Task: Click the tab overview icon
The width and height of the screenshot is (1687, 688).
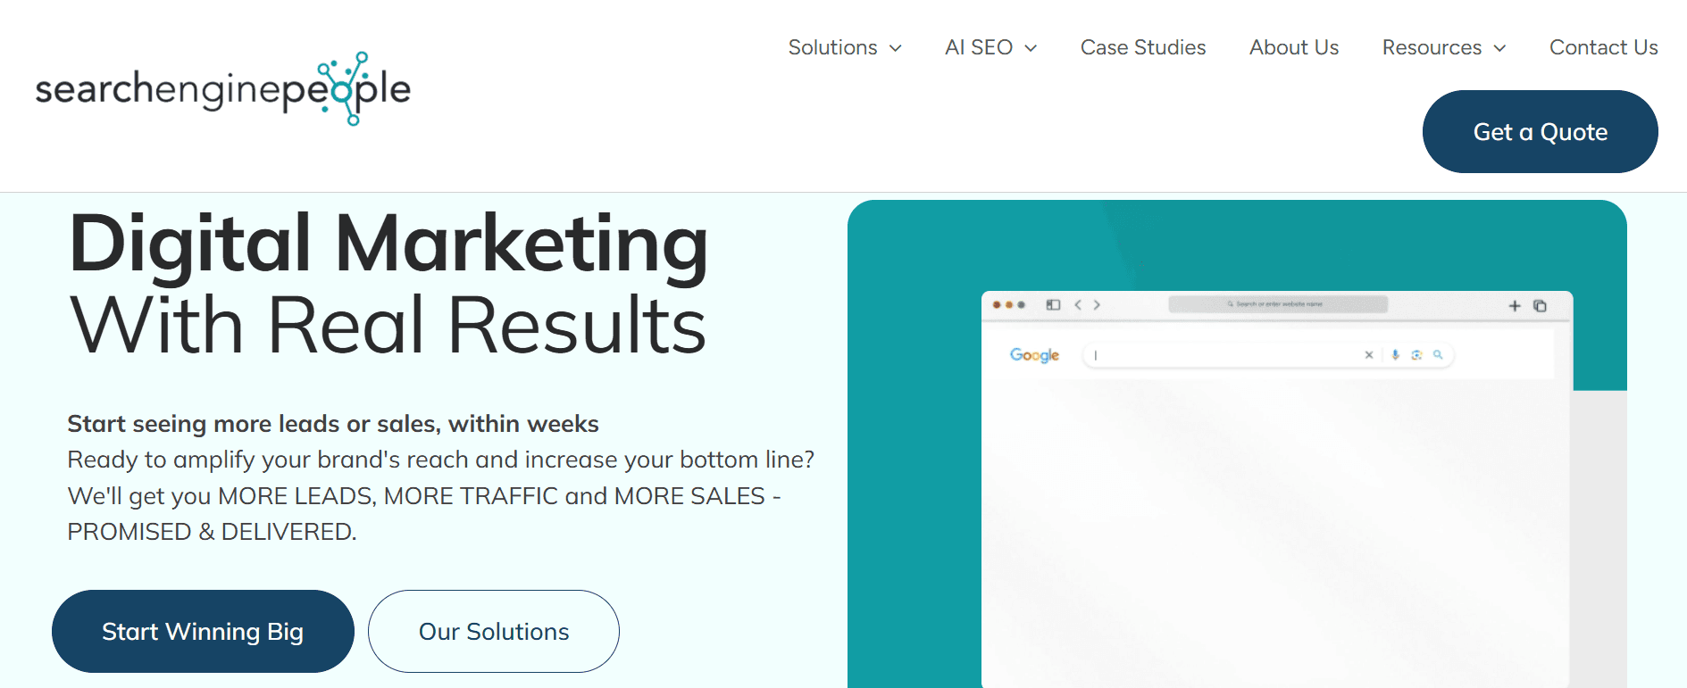Action: (x=1540, y=305)
